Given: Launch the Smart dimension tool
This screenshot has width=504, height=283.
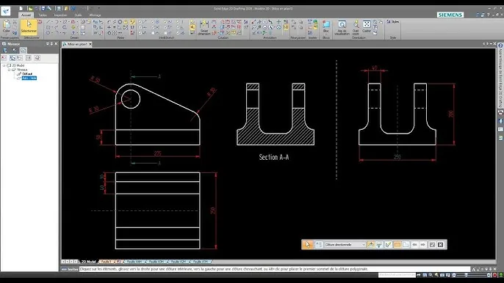Looking at the screenshot, I should (204, 27).
